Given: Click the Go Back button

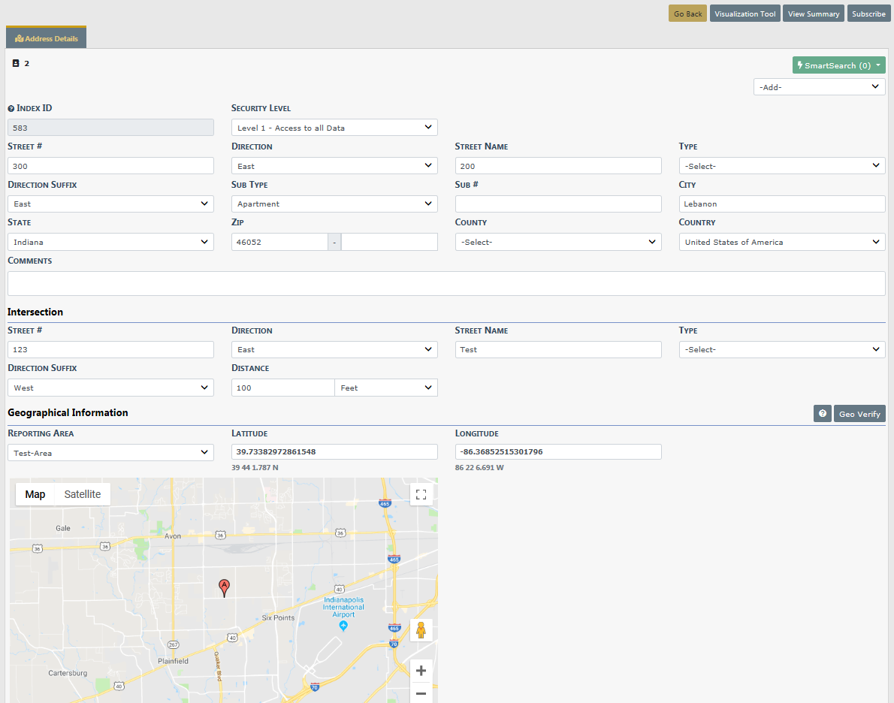Looking at the screenshot, I should click(687, 14).
